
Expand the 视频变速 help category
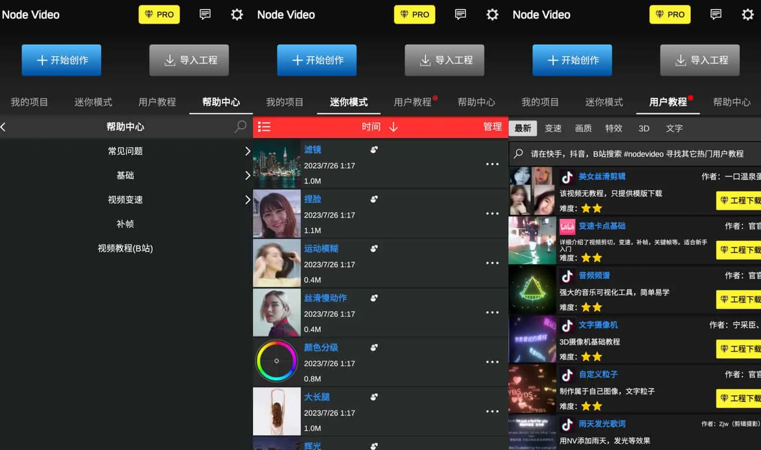(x=247, y=200)
